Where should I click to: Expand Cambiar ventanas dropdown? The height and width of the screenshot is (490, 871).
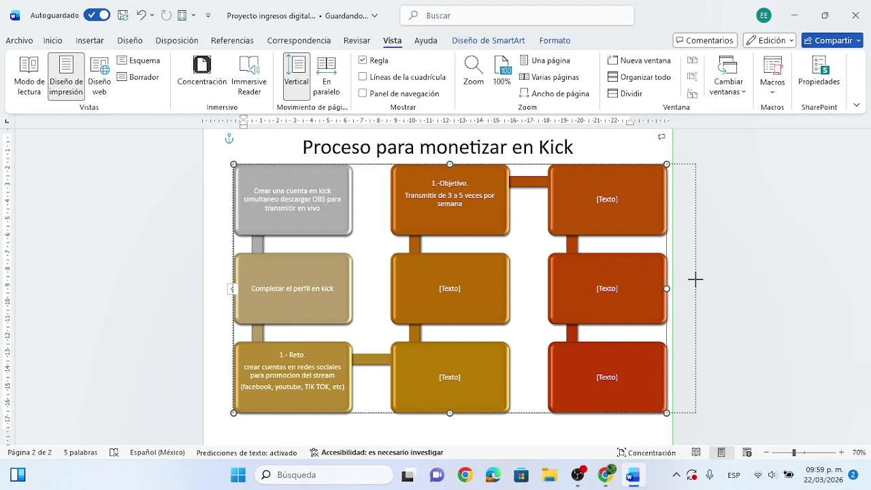(x=744, y=92)
